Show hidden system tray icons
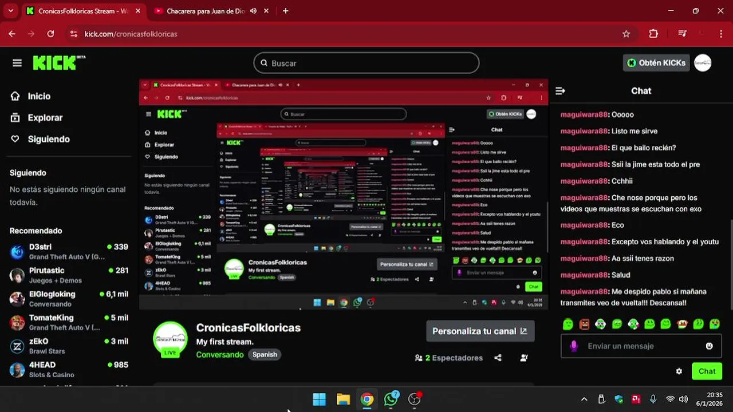Screen dimensions: 733x412 tap(584, 399)
